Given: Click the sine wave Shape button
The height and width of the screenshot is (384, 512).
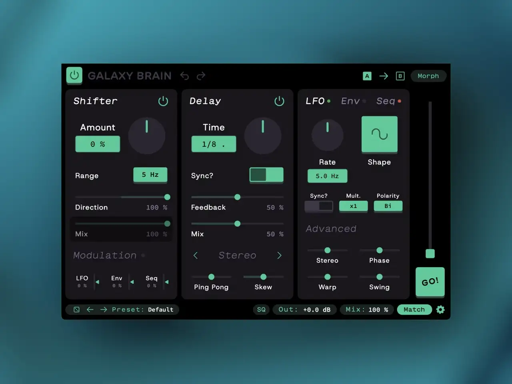Looking at the screenshot, I should [x=380, y=134].
